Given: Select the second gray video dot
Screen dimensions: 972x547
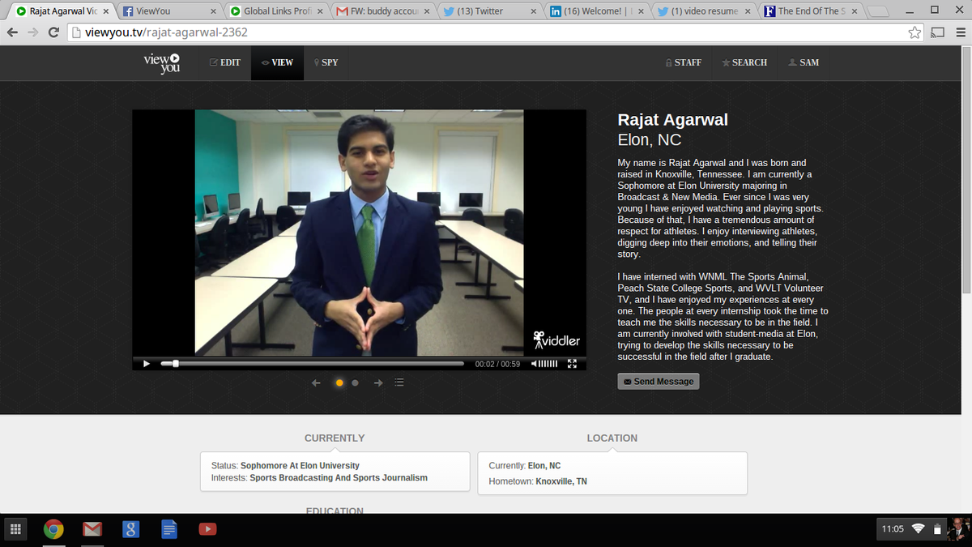Looking at the screenshot, I should (x=355, y=382).
